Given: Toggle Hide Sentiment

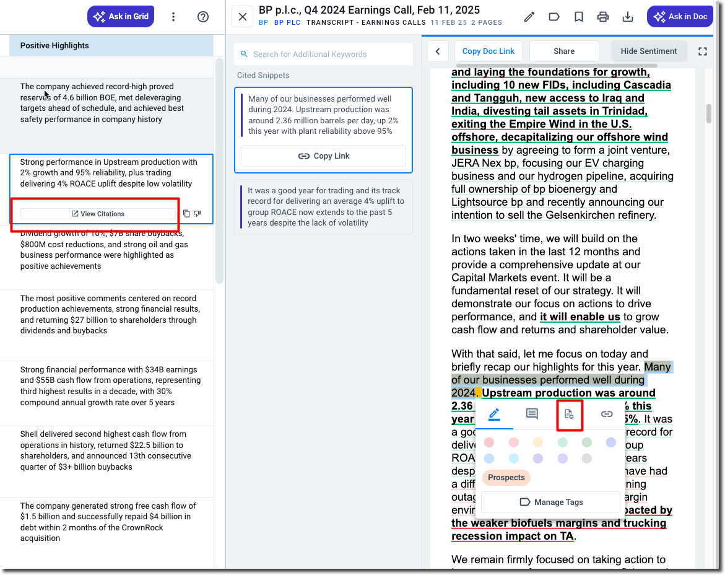Looking at the screenshot, I should point(649,51).
